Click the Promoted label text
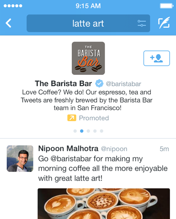 94,118
